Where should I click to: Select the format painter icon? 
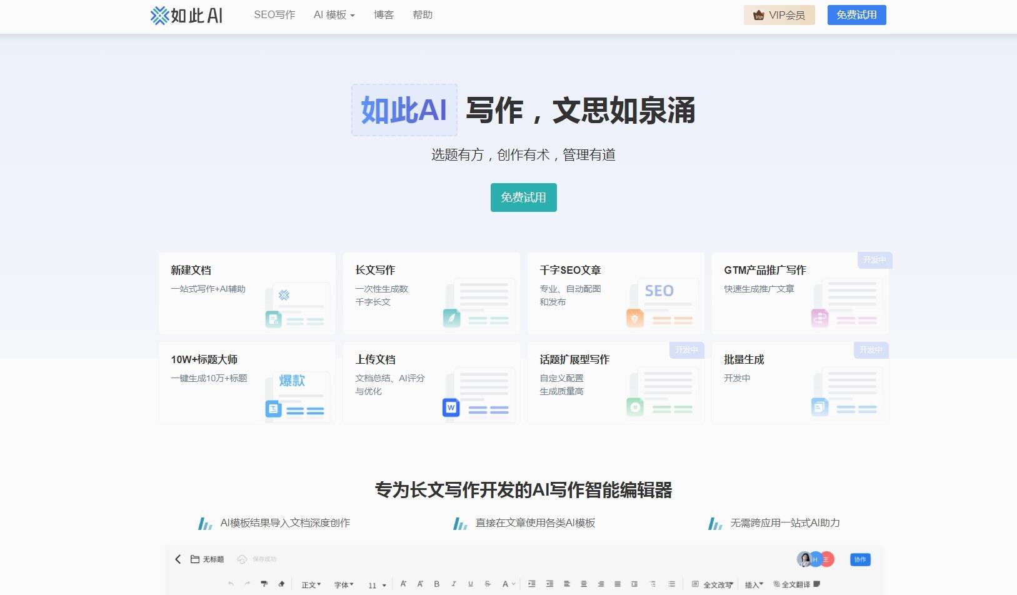(265, 584)
